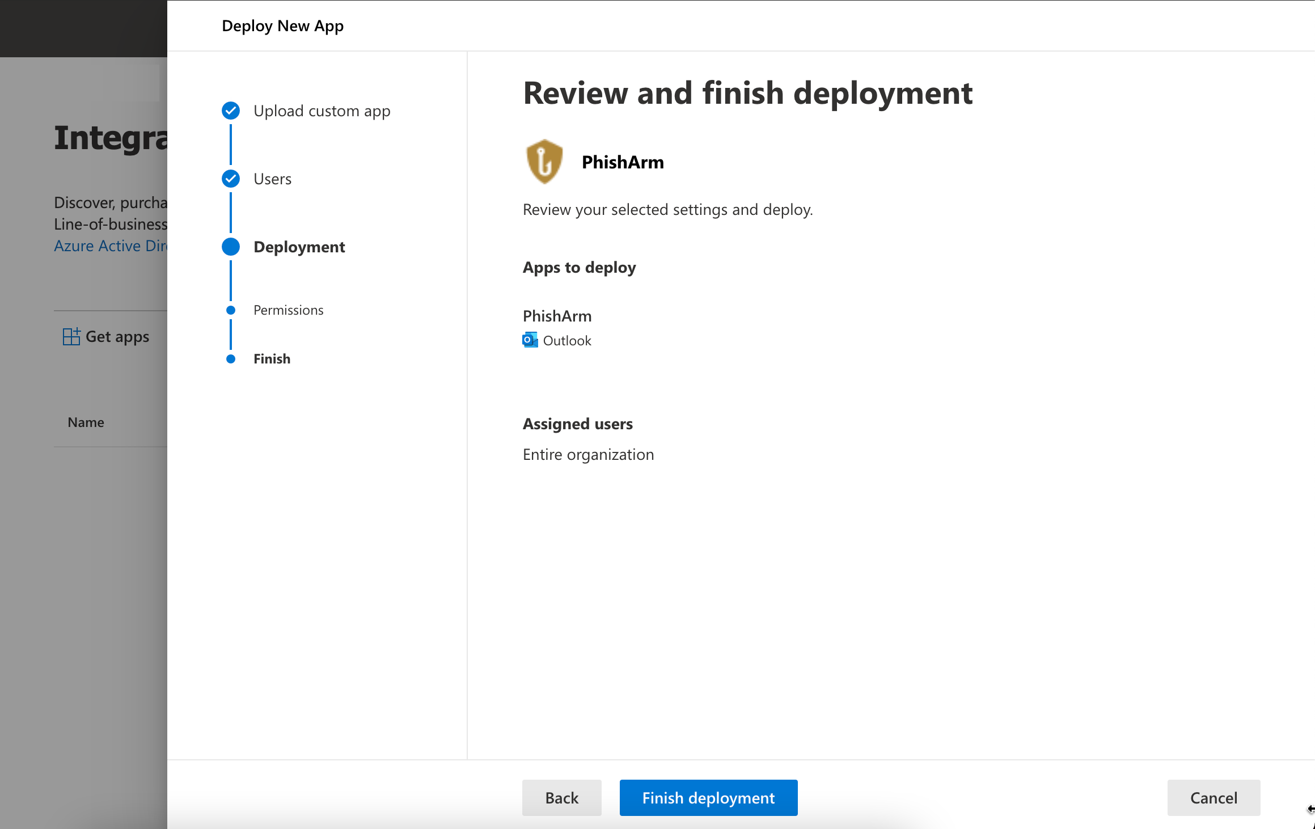1315x829 pixels.
Task: Select the Deployment wizard step
Action: point(299,247)
